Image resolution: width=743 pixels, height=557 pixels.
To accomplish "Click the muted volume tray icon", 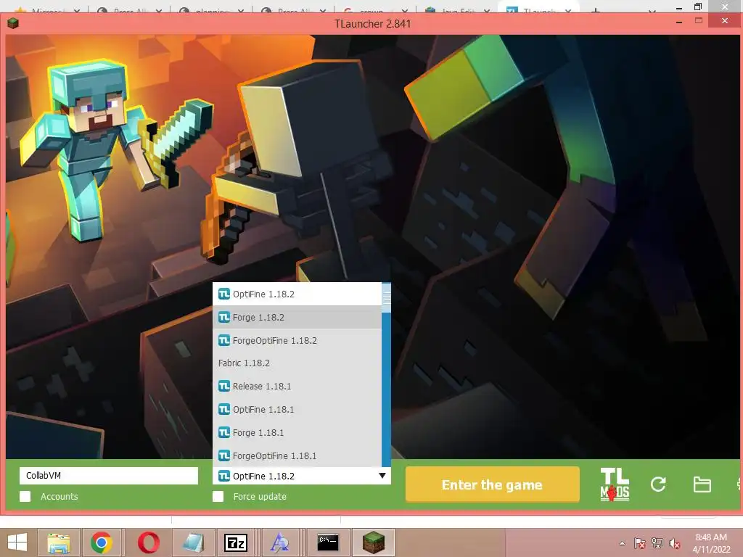I will point(674,543).
